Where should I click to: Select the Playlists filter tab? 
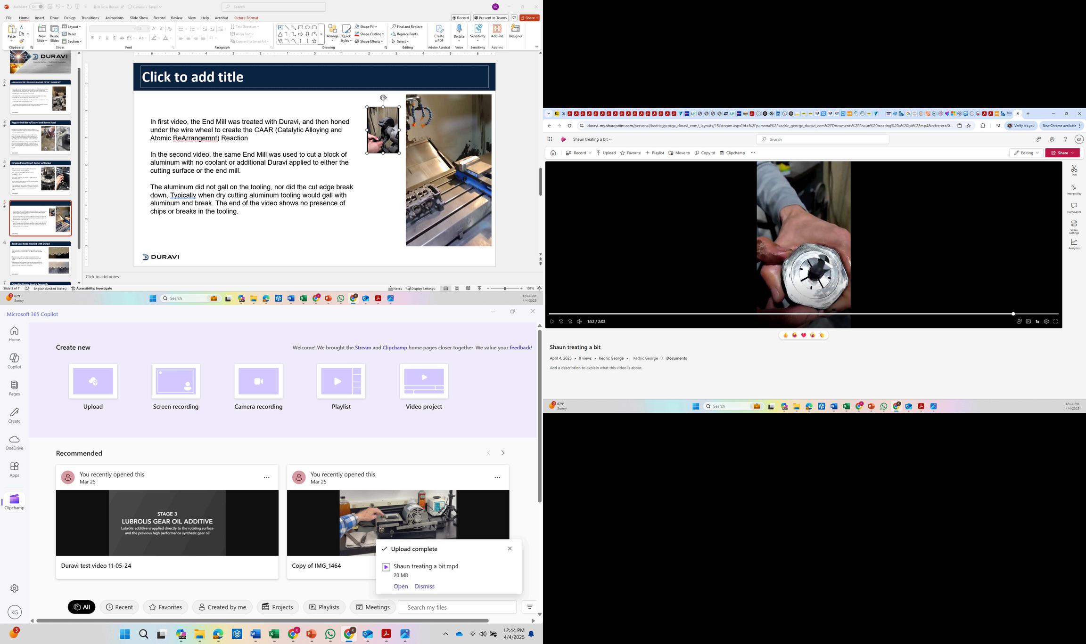[324, 607]
